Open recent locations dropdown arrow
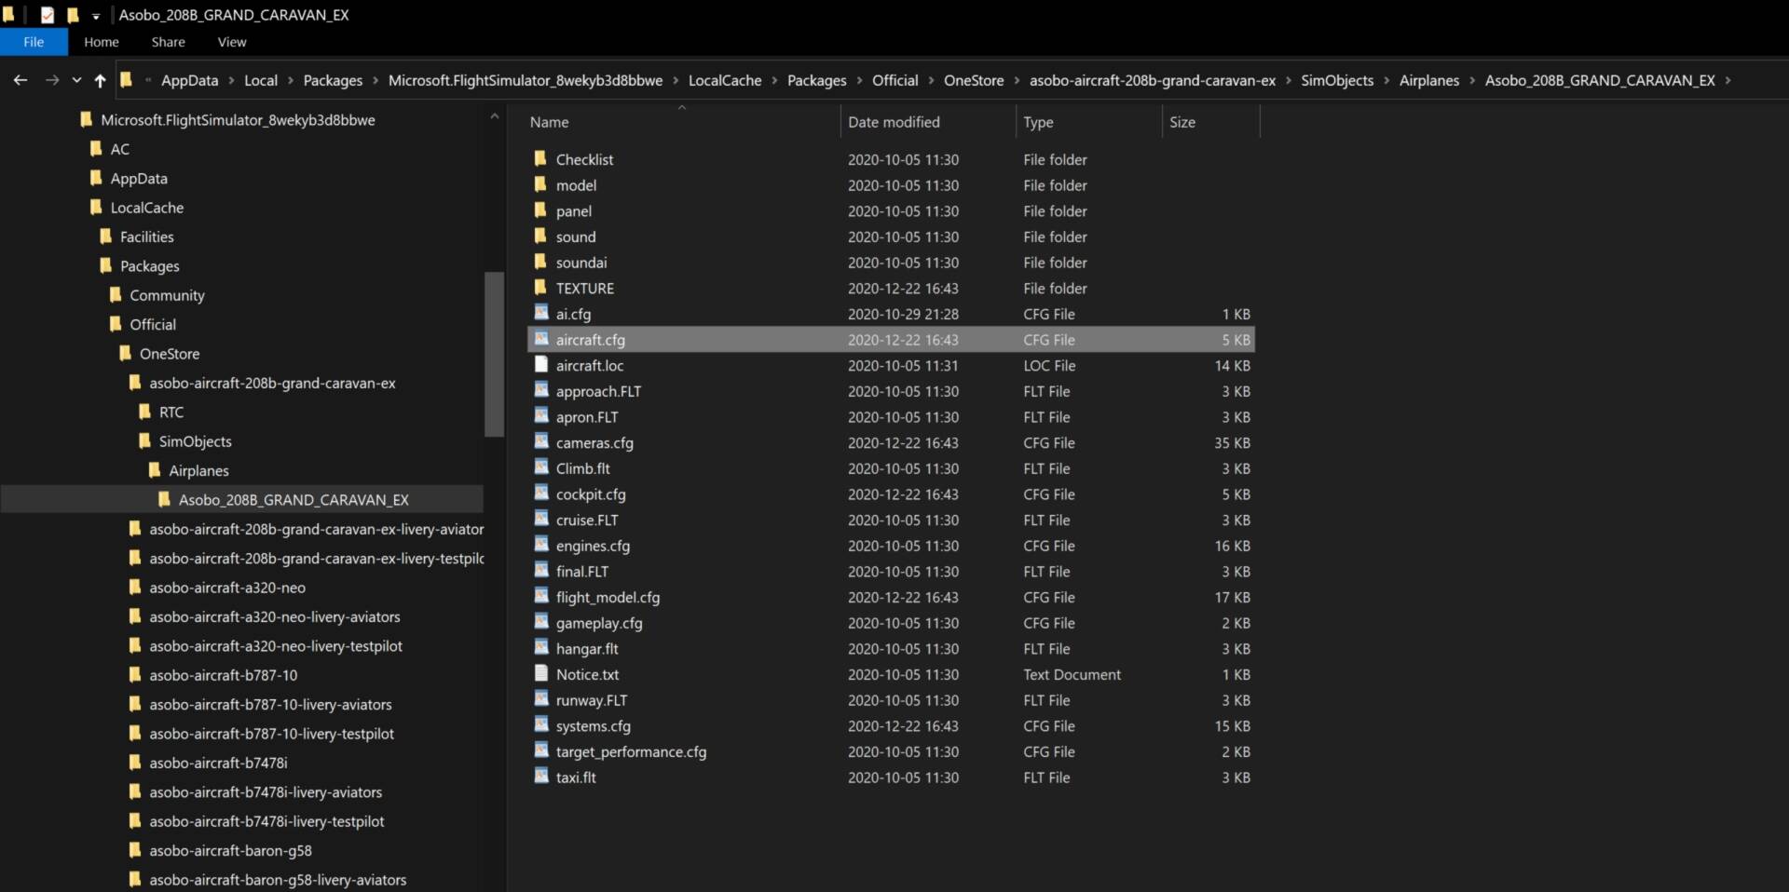 76,80
